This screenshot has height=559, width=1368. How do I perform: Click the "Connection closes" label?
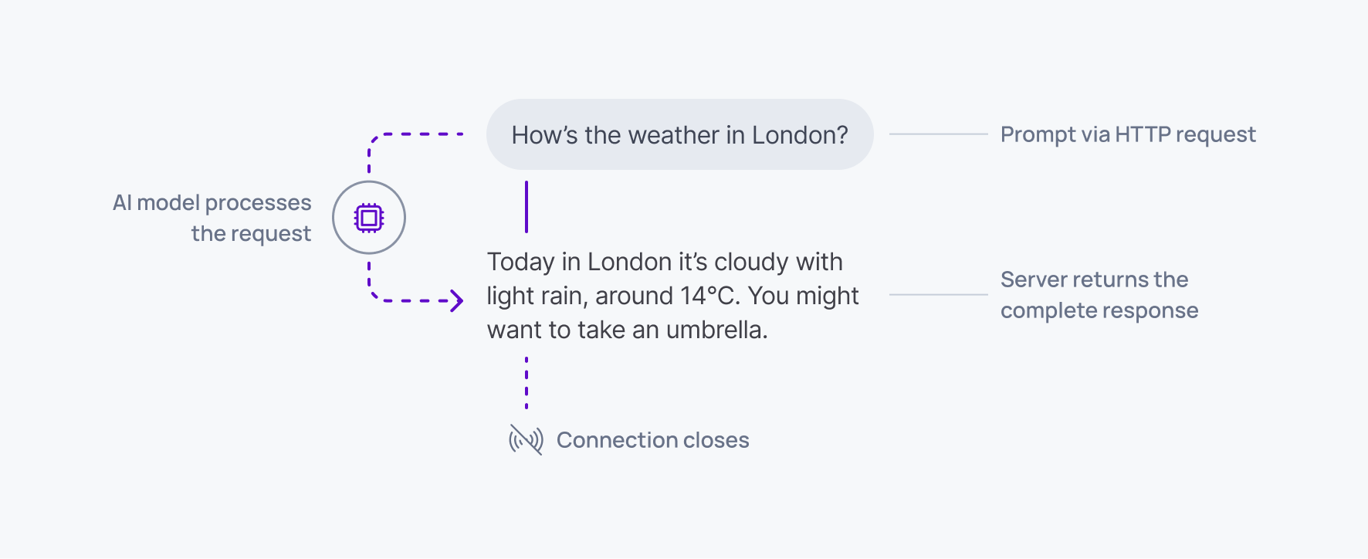pyautogui.click(x=652, y=440)
